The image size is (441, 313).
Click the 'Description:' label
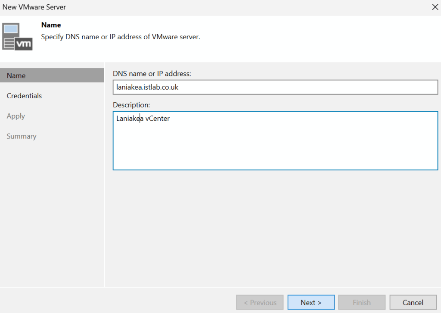point(131,105)
